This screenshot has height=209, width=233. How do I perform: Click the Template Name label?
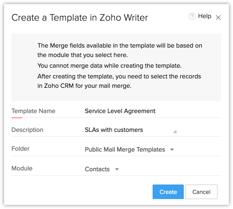[33, 111]
